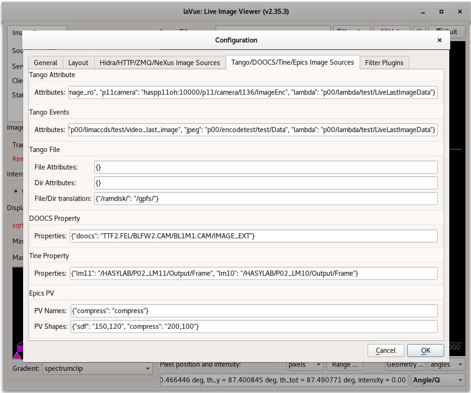Open the settings gear icon beside Quit

419,31
